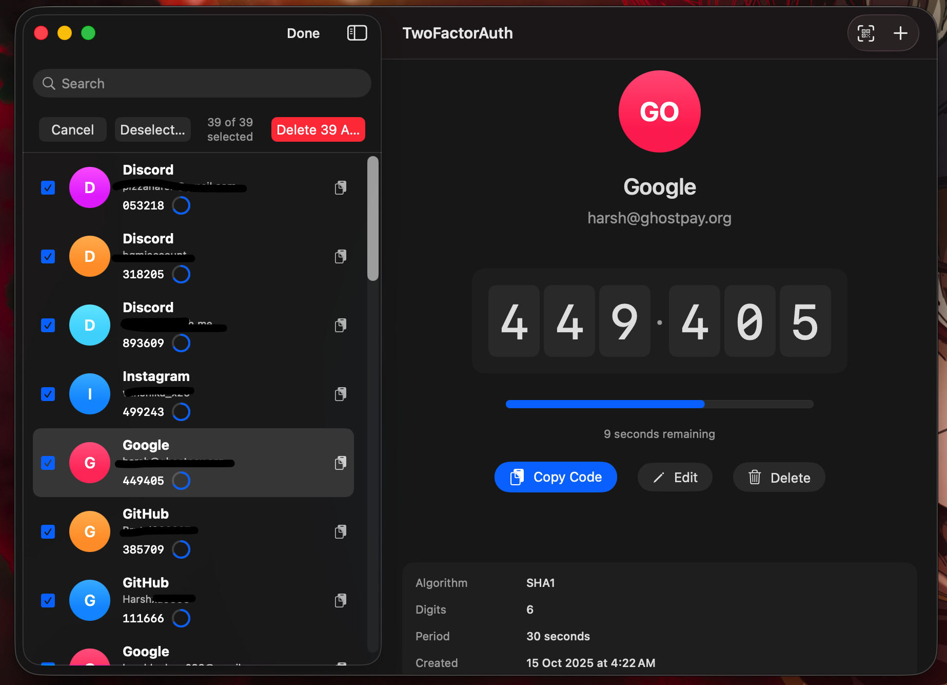Cancel the multi-selection mode

click(x=73, y=129)
